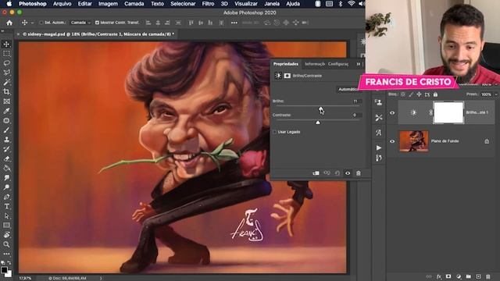Select the Eyedropper tool
The height and width of the screenshot is (281, 500).
6,111
